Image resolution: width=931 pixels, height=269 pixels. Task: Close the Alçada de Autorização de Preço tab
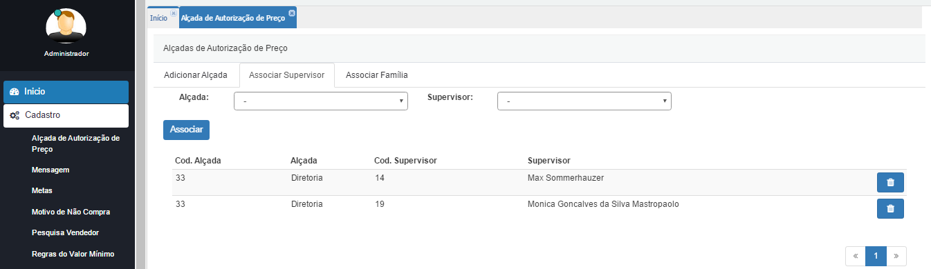292,13
